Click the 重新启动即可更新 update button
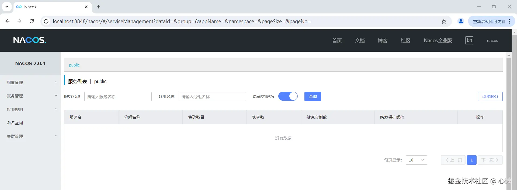517x190 pixels. click(489, 21)
